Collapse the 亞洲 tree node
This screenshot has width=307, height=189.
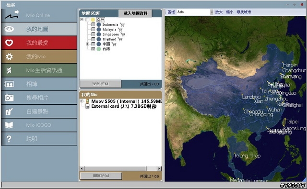point(82,20)
